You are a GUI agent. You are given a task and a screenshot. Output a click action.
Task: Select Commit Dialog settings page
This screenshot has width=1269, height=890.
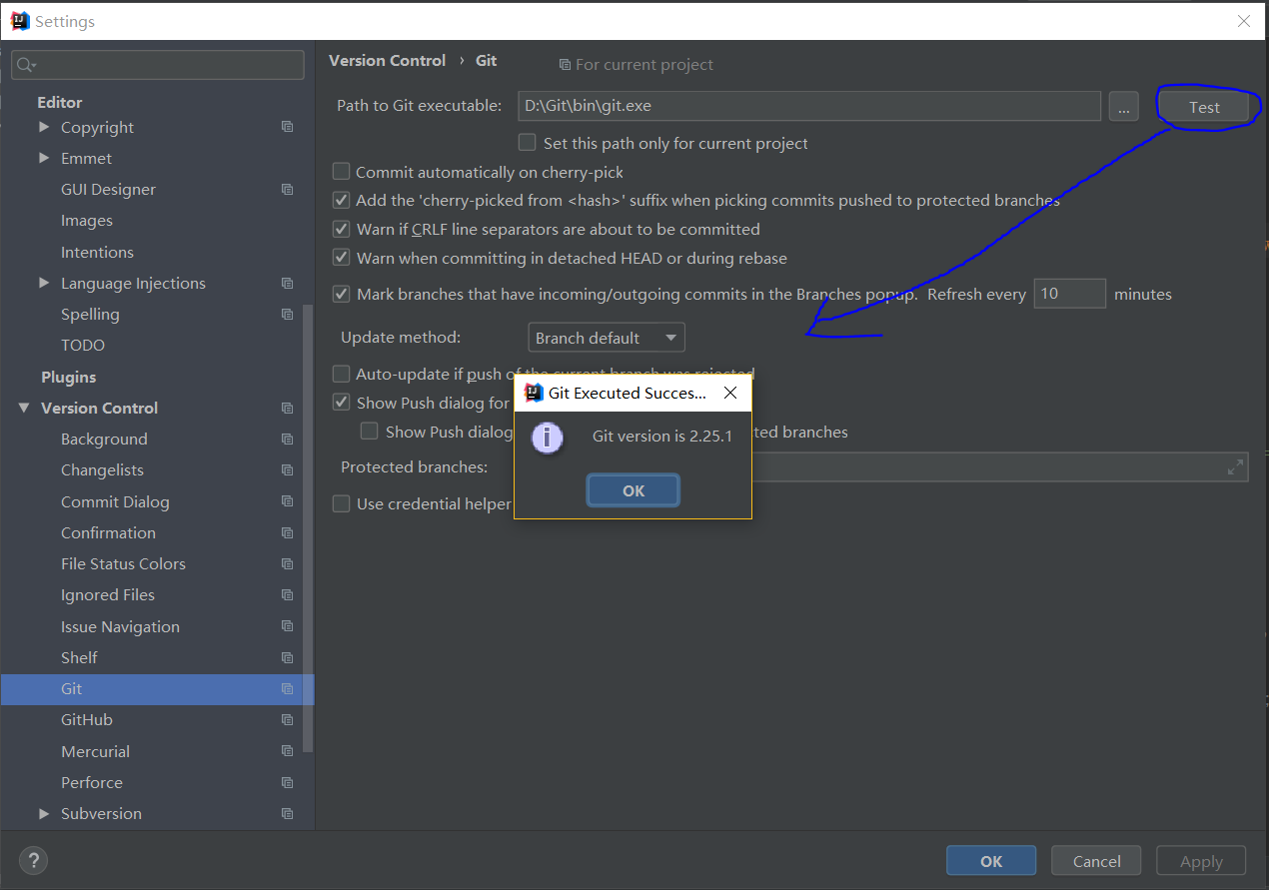coord(115,501)
